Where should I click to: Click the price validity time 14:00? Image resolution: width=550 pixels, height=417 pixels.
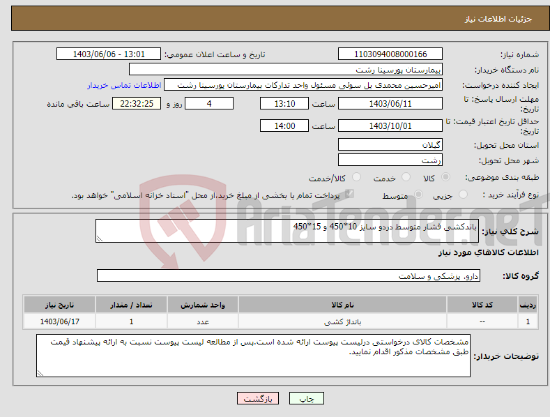click(x=284, y=126)
